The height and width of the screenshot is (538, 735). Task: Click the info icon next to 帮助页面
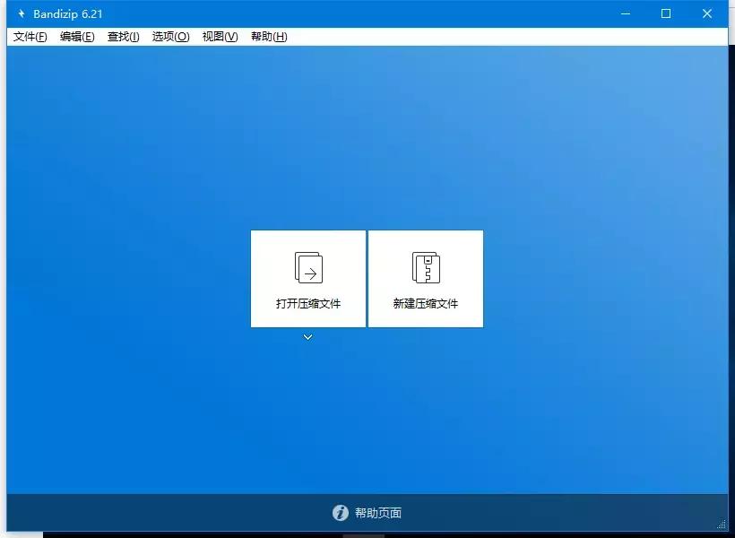[x=341, y=513]
